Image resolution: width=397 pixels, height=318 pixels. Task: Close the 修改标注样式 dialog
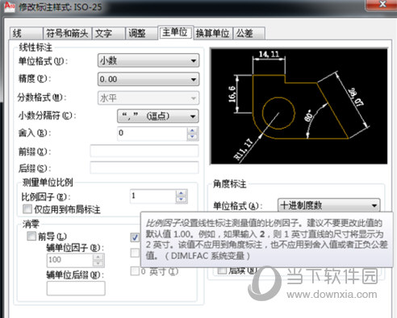[x=382, y=5]
